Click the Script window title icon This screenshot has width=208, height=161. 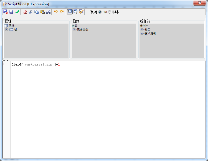4,4
